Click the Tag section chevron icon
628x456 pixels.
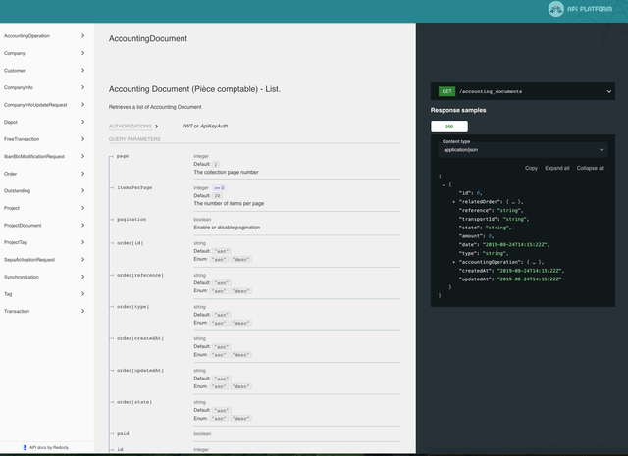82,293
